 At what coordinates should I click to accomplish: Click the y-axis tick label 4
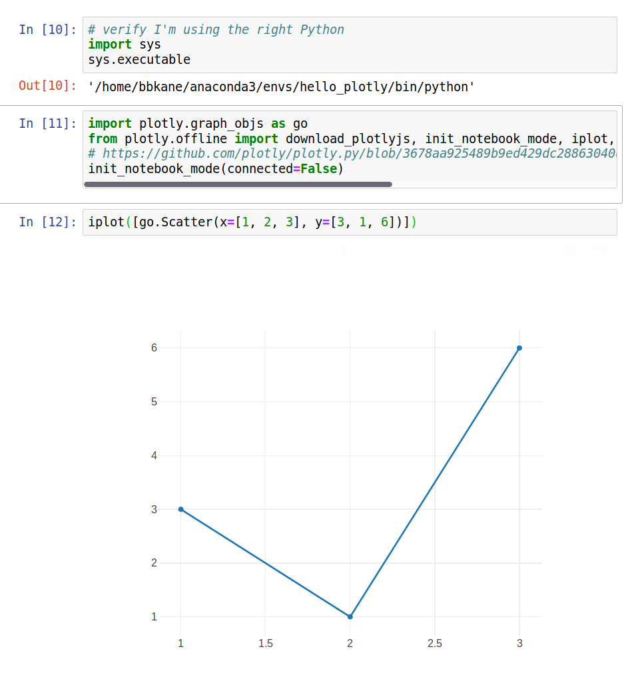click(x=154, y=455)
